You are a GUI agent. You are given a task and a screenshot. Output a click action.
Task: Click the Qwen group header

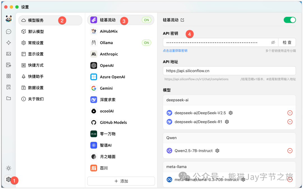click(x=229, y=138)
